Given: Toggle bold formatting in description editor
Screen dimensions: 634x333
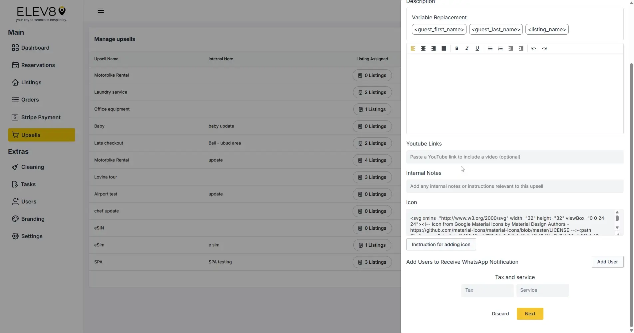Looking at the screenshot, I should click(457, 48).
